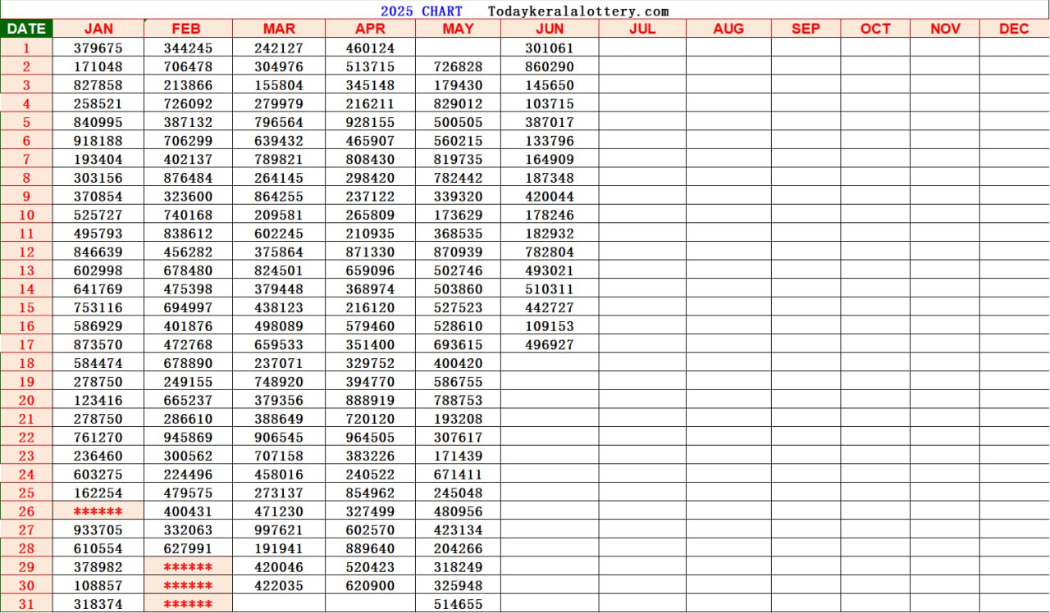
Task: Select the MAR column header
Action: coord(279,29)
